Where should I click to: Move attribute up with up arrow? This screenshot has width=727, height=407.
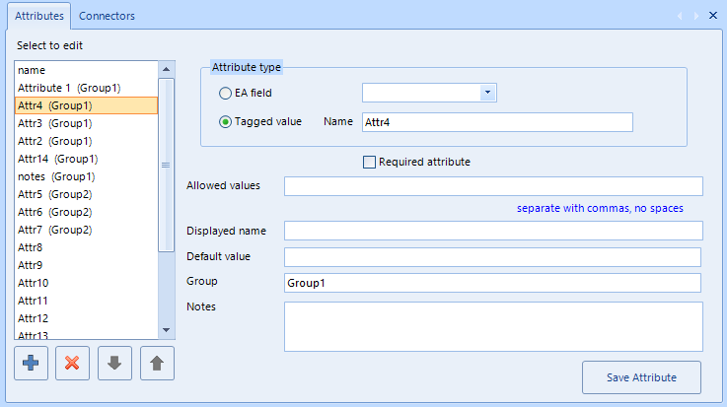click(157, 363)
